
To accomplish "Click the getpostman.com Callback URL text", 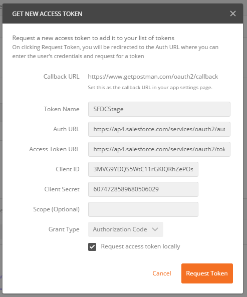I will click(153, 77).
